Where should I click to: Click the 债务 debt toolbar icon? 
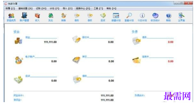pos(77,17)
